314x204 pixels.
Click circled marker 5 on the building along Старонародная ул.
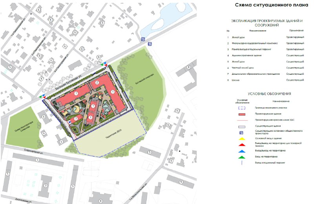(37, 160)
